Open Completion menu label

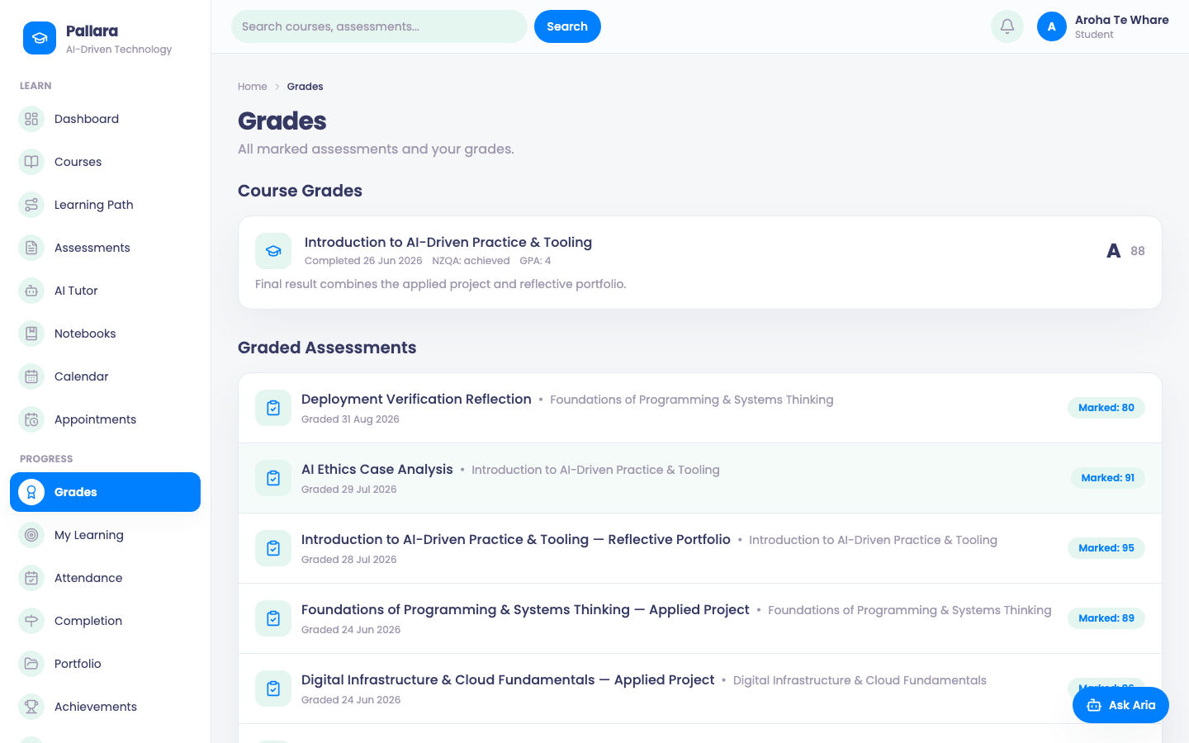pos(88,621)
